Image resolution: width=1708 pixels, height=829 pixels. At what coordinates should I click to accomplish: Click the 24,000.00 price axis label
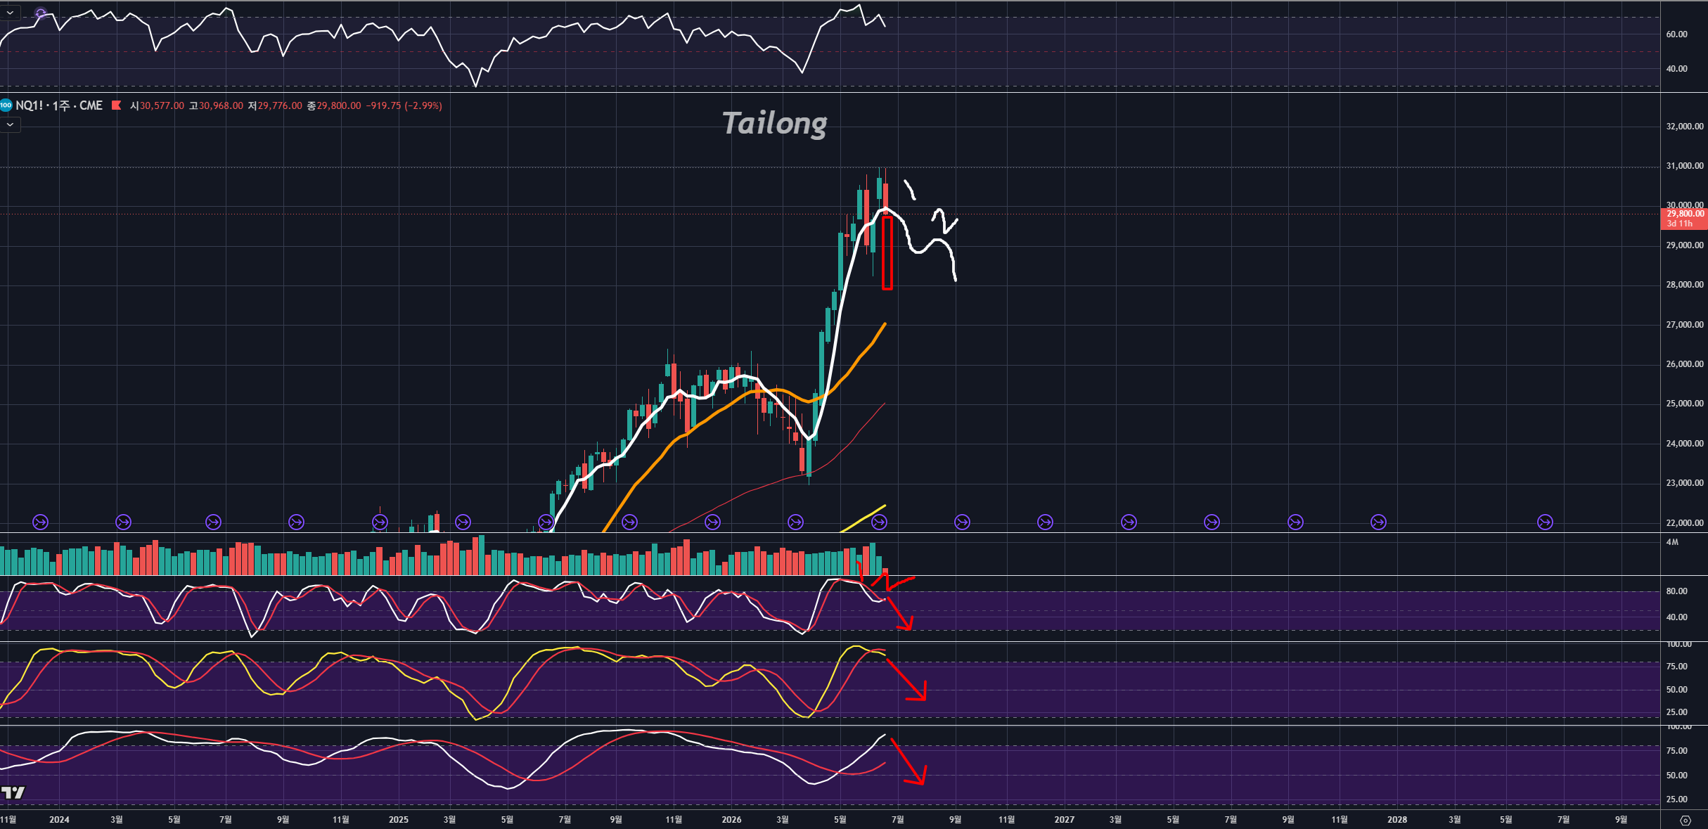[x=1685, y=444]
